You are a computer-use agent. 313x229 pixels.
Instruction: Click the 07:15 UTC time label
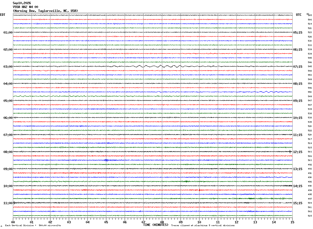(297, 67)
